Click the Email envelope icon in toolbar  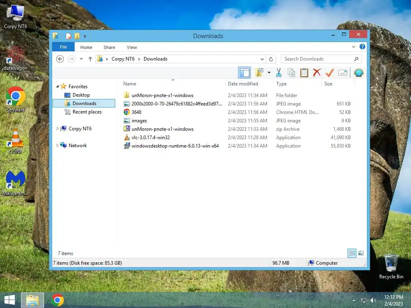[343, 73]
